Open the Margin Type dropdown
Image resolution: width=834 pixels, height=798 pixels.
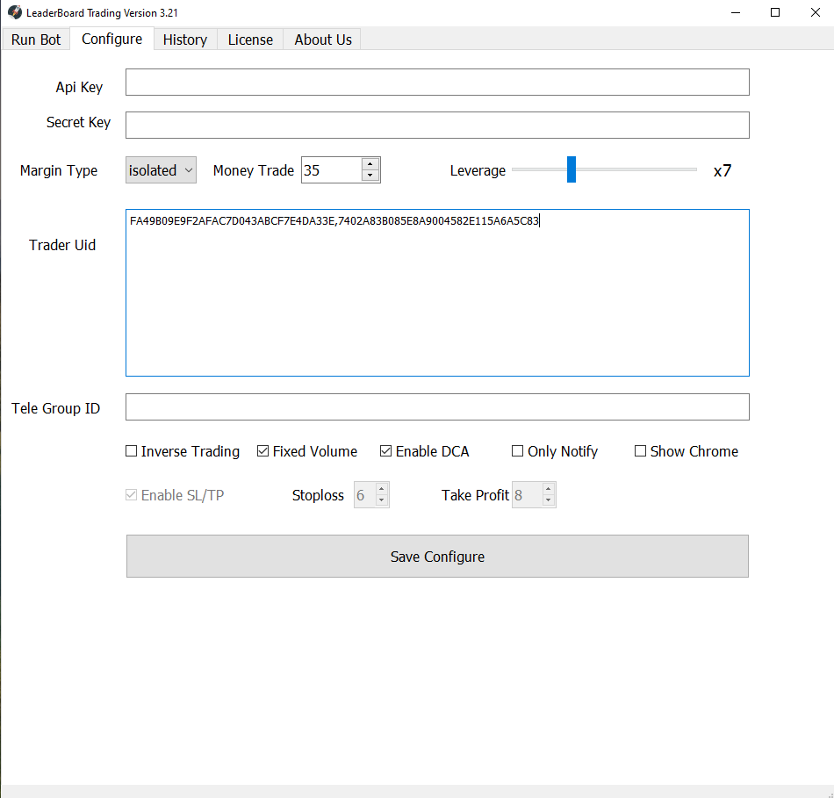pos(161,170)
